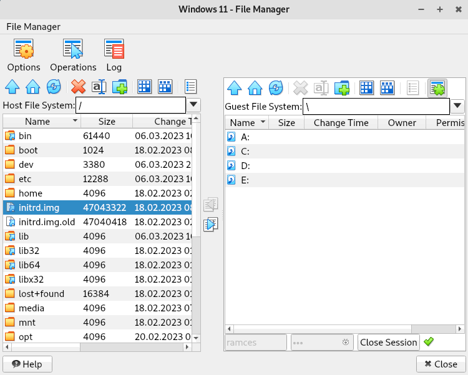Select the etc folder

97,179
